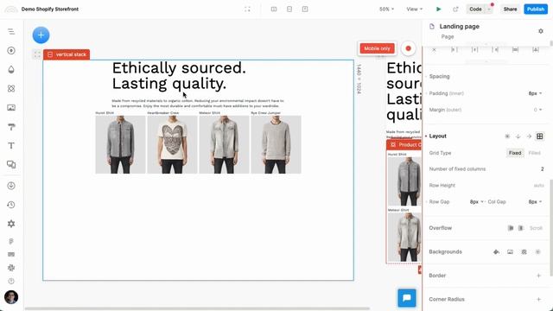This screenshot has height=311, width=553.
Task: Open the user avatar at bottom left
Action: click(x=11, y=297)
